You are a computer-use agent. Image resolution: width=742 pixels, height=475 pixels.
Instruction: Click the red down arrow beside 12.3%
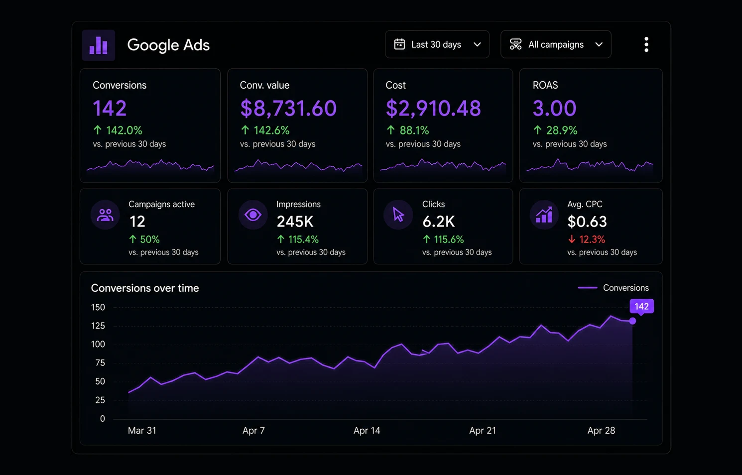pyautogui.click(x=572, y=239)
